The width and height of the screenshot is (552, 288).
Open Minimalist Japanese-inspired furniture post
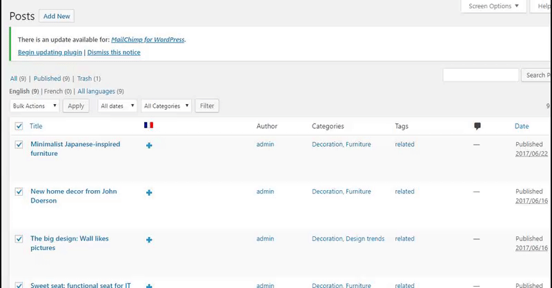click(x=75, y=149)
